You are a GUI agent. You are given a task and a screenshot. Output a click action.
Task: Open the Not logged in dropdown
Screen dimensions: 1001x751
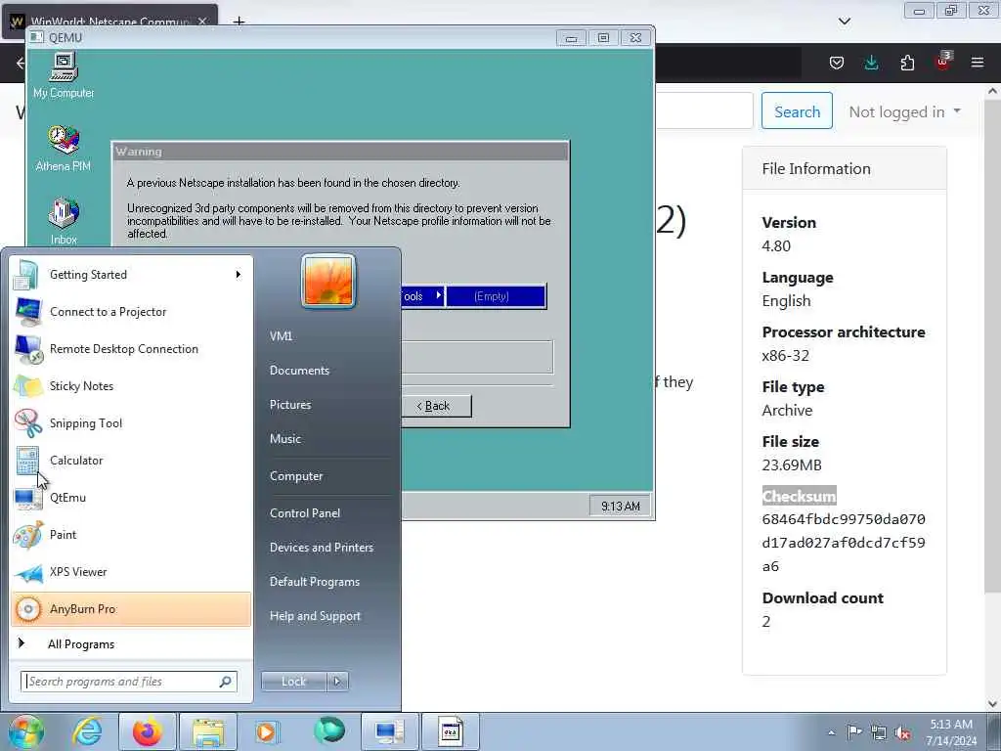point(904,111)
